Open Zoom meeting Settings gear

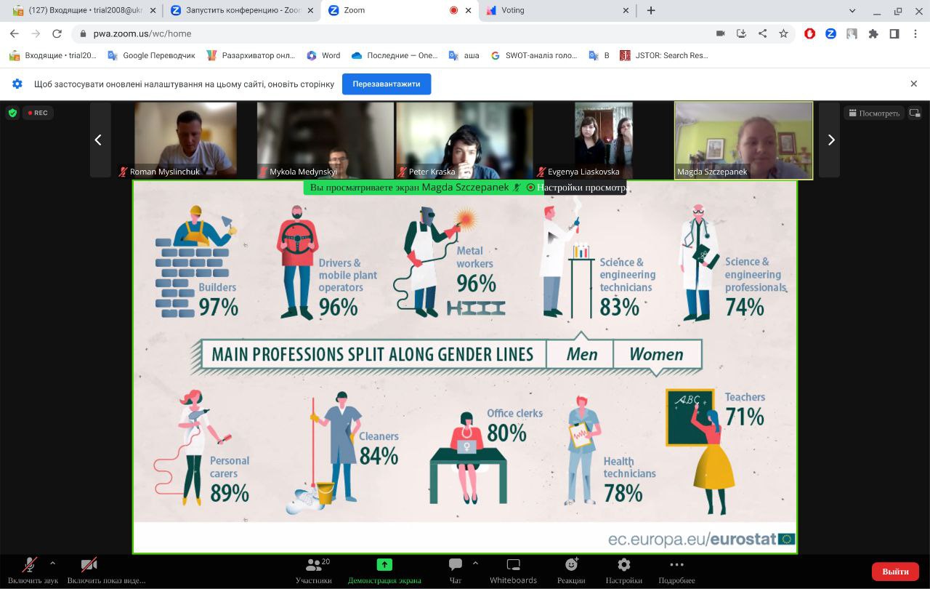(624, 571)
